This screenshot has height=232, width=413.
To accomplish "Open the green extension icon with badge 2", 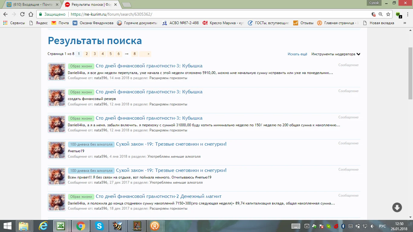I will (398, 14).
